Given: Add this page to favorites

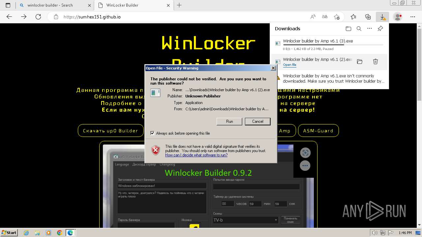Looking at the screenshot, I should 337,17.
